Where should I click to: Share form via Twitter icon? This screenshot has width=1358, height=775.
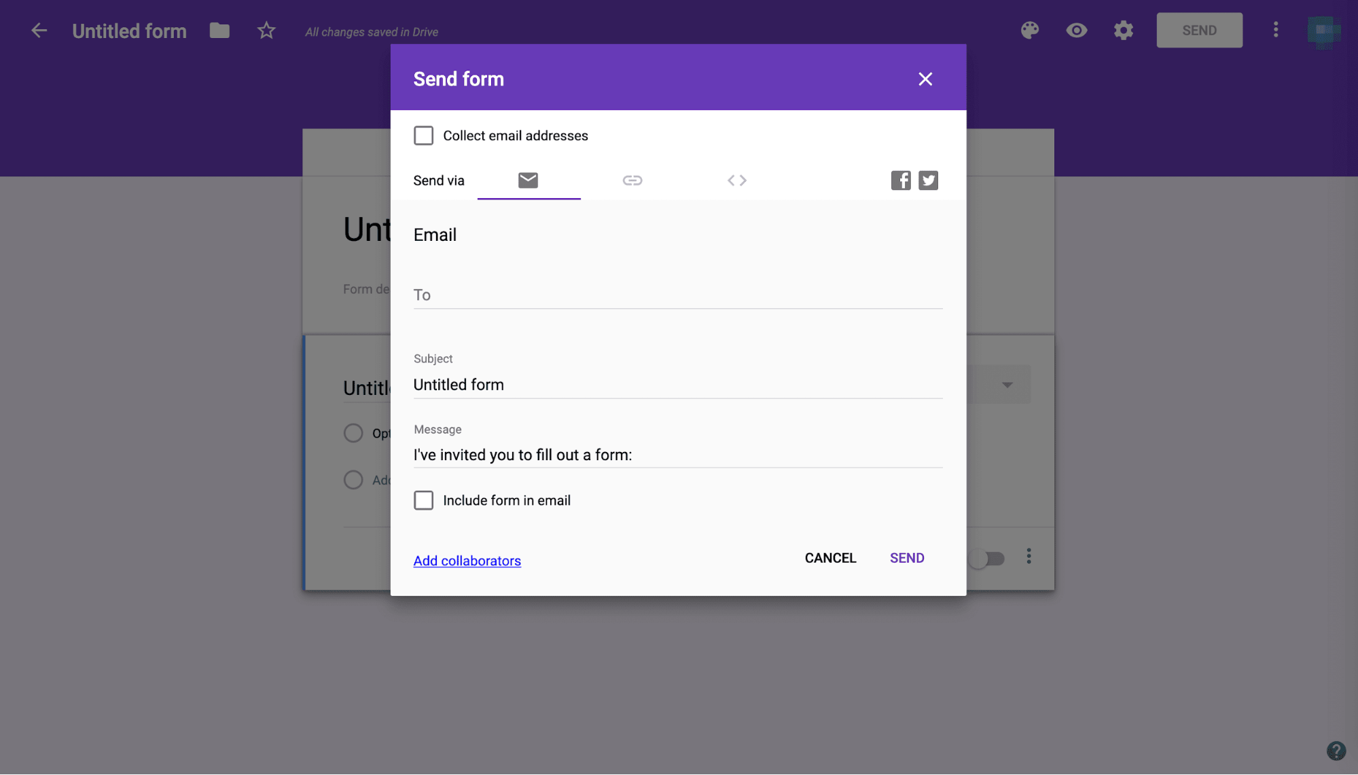pos(928,181)
